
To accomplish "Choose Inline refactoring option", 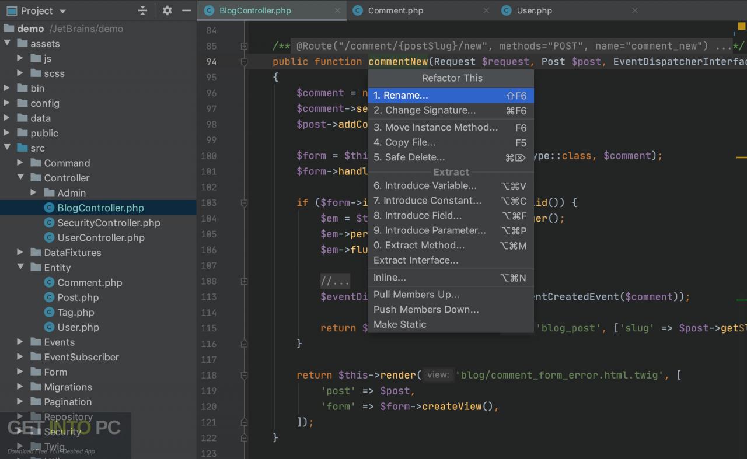I will (x=451, y=278).
